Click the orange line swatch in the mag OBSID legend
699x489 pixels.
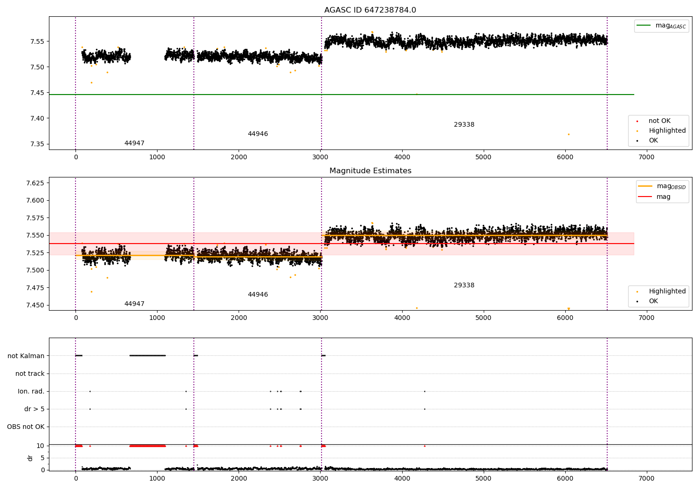(645, 186)
